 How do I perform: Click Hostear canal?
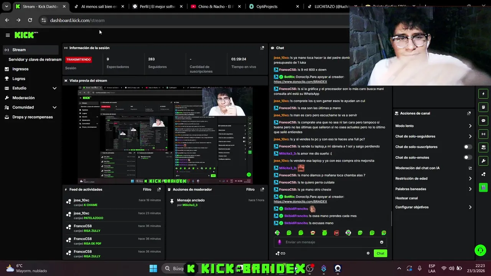(x=407, y=198)
